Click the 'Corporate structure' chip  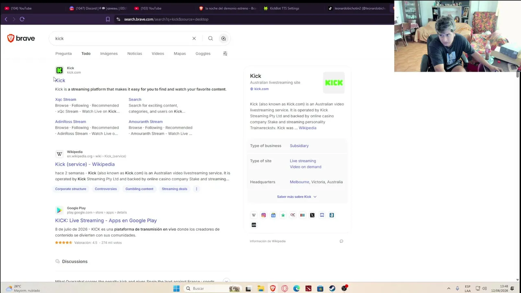point(70,189)
